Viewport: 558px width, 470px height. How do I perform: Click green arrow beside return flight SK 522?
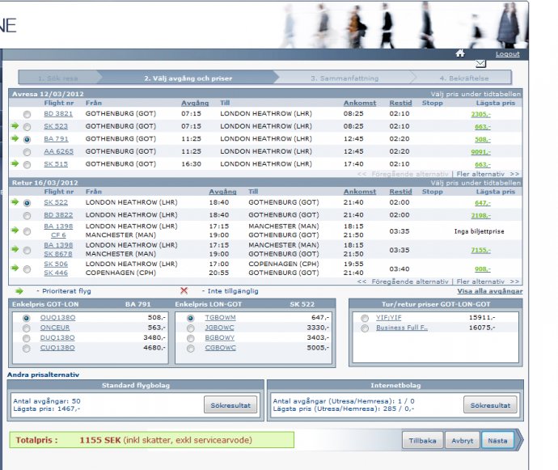pyautogui.click(x=15, y=203)
